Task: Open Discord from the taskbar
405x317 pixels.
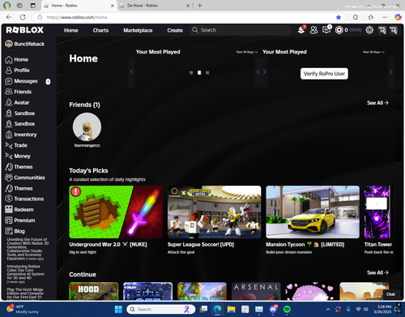Action: click(x=273, y=309)
